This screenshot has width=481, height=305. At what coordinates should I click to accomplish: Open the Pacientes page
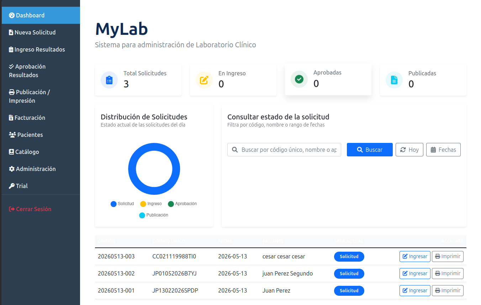pos(41,135)
